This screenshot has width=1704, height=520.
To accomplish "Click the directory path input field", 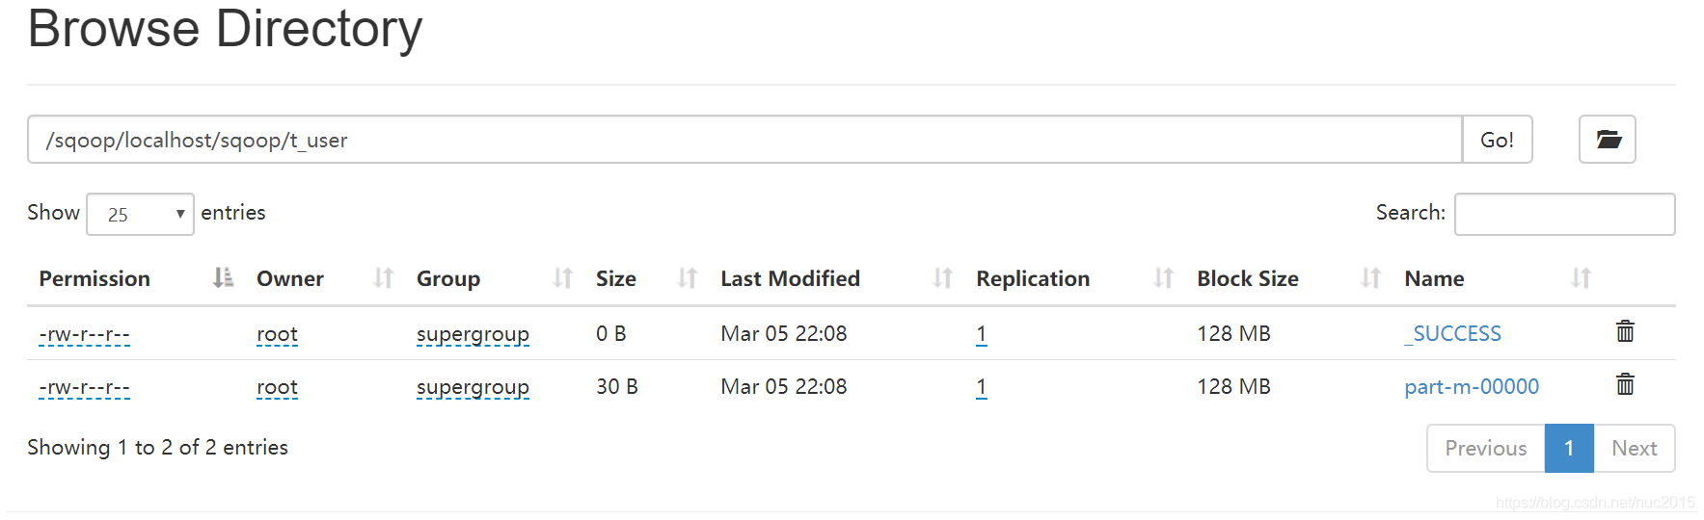I will tap(745, 140).
